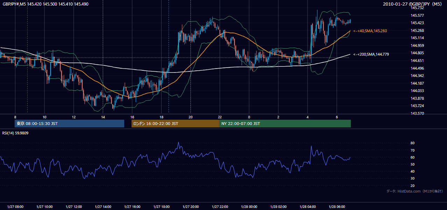Image resolution: width=447 pixels, height=210 pixels.
Task: Click the 200,SMA,144.779 moving average label
Action: click(x=371, y=54)
